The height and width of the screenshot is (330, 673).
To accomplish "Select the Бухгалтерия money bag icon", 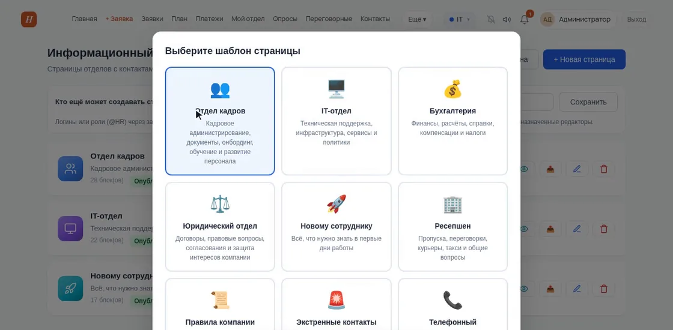I will click(453, 89).
